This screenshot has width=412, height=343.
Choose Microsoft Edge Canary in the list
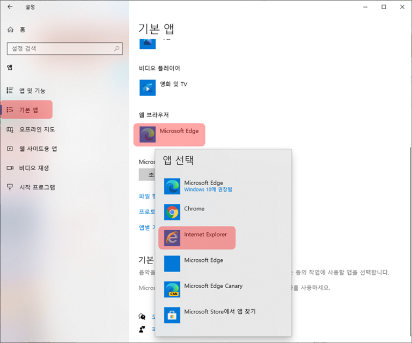[223, 289]
